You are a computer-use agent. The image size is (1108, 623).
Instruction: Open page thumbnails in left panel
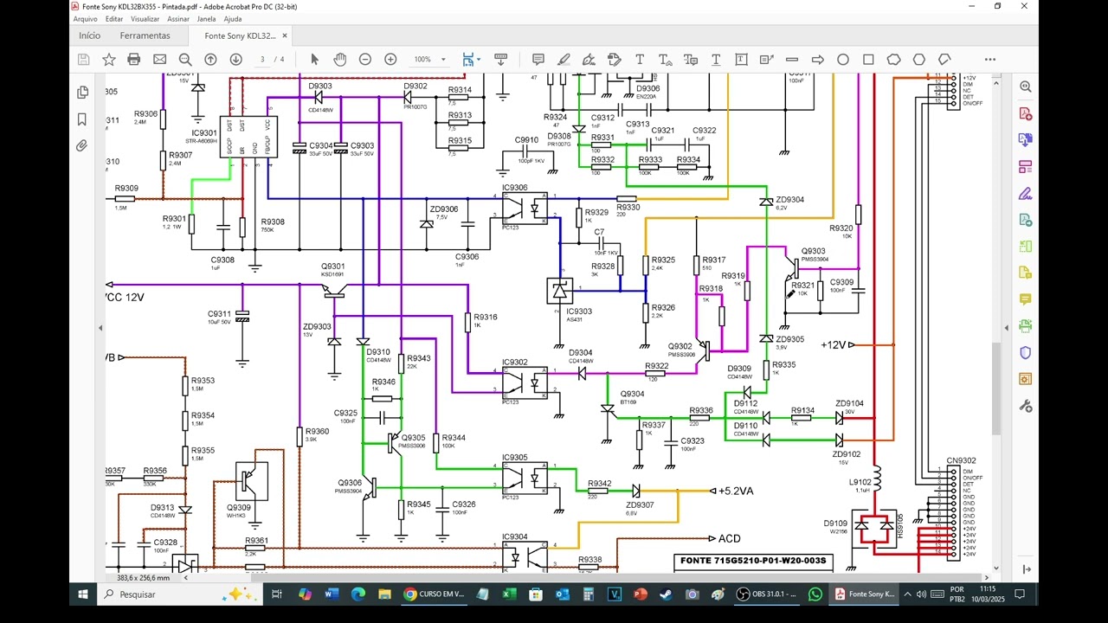[x=82, y=93]
